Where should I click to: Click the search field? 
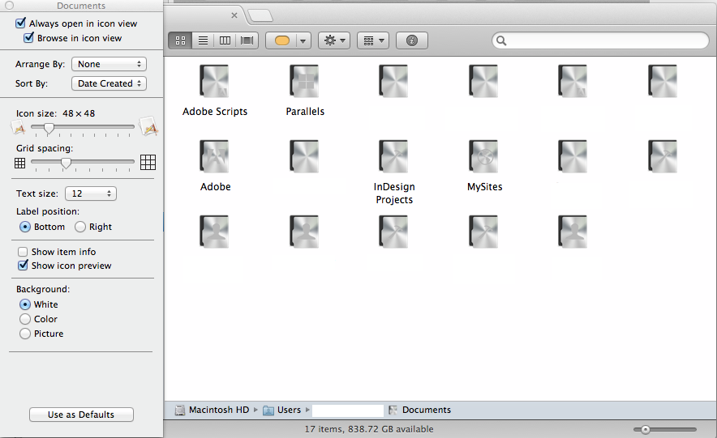click(x=600, y=40)
